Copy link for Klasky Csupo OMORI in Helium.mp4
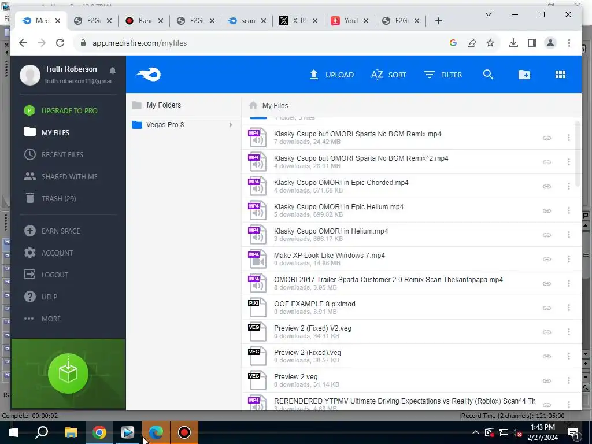 pyautogui.click(x=547, y=235)
